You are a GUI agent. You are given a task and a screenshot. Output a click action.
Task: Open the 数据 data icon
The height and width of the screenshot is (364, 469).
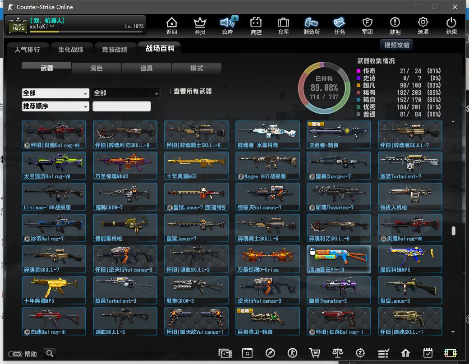[395, 25]
